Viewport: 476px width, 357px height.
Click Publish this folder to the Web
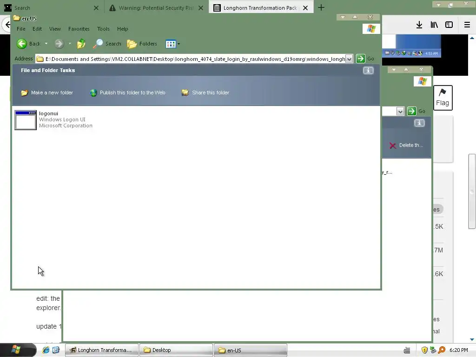(132, 93)
